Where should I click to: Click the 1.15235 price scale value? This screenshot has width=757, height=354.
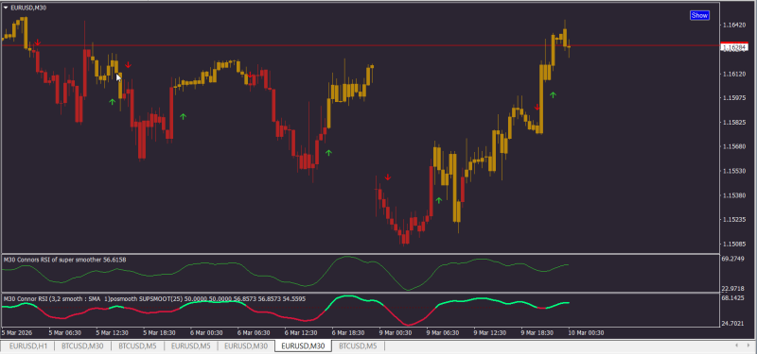pyautogui.click(x=735, y=220)
